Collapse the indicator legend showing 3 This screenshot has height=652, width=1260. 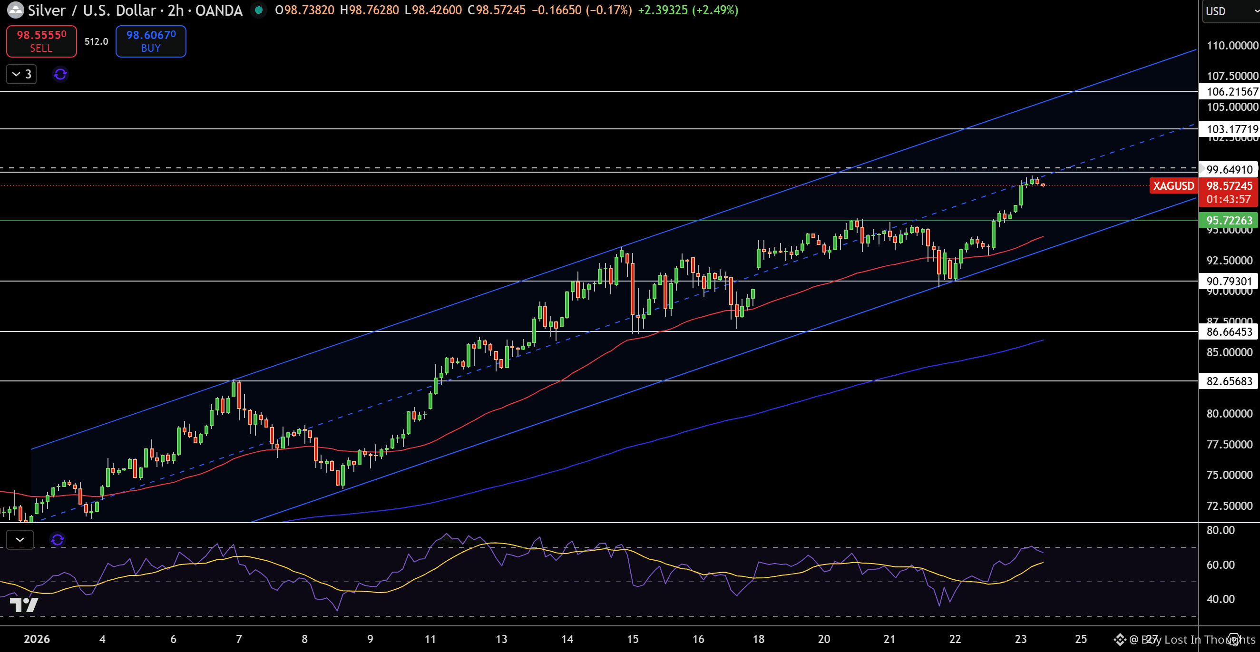(21, 74)
